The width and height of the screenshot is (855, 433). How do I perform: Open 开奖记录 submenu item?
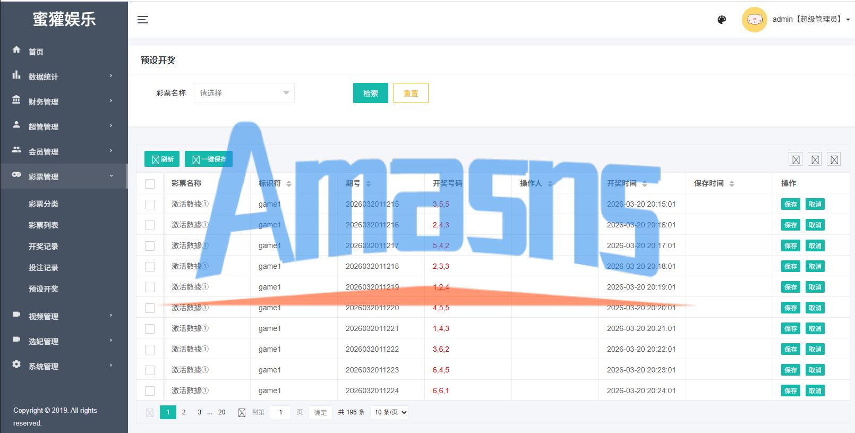tap(44, 247)
